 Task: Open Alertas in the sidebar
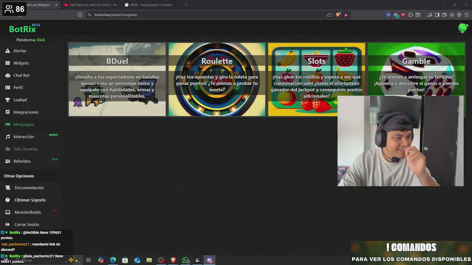[x=20, y=51]
